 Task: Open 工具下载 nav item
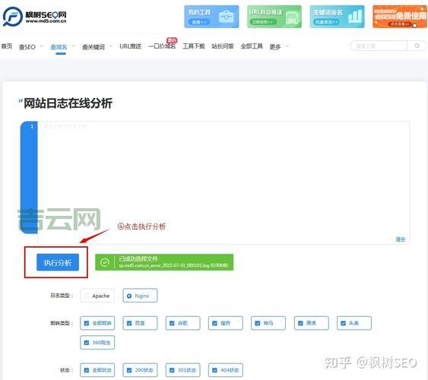pyautogui.click(x=194, y=46)
